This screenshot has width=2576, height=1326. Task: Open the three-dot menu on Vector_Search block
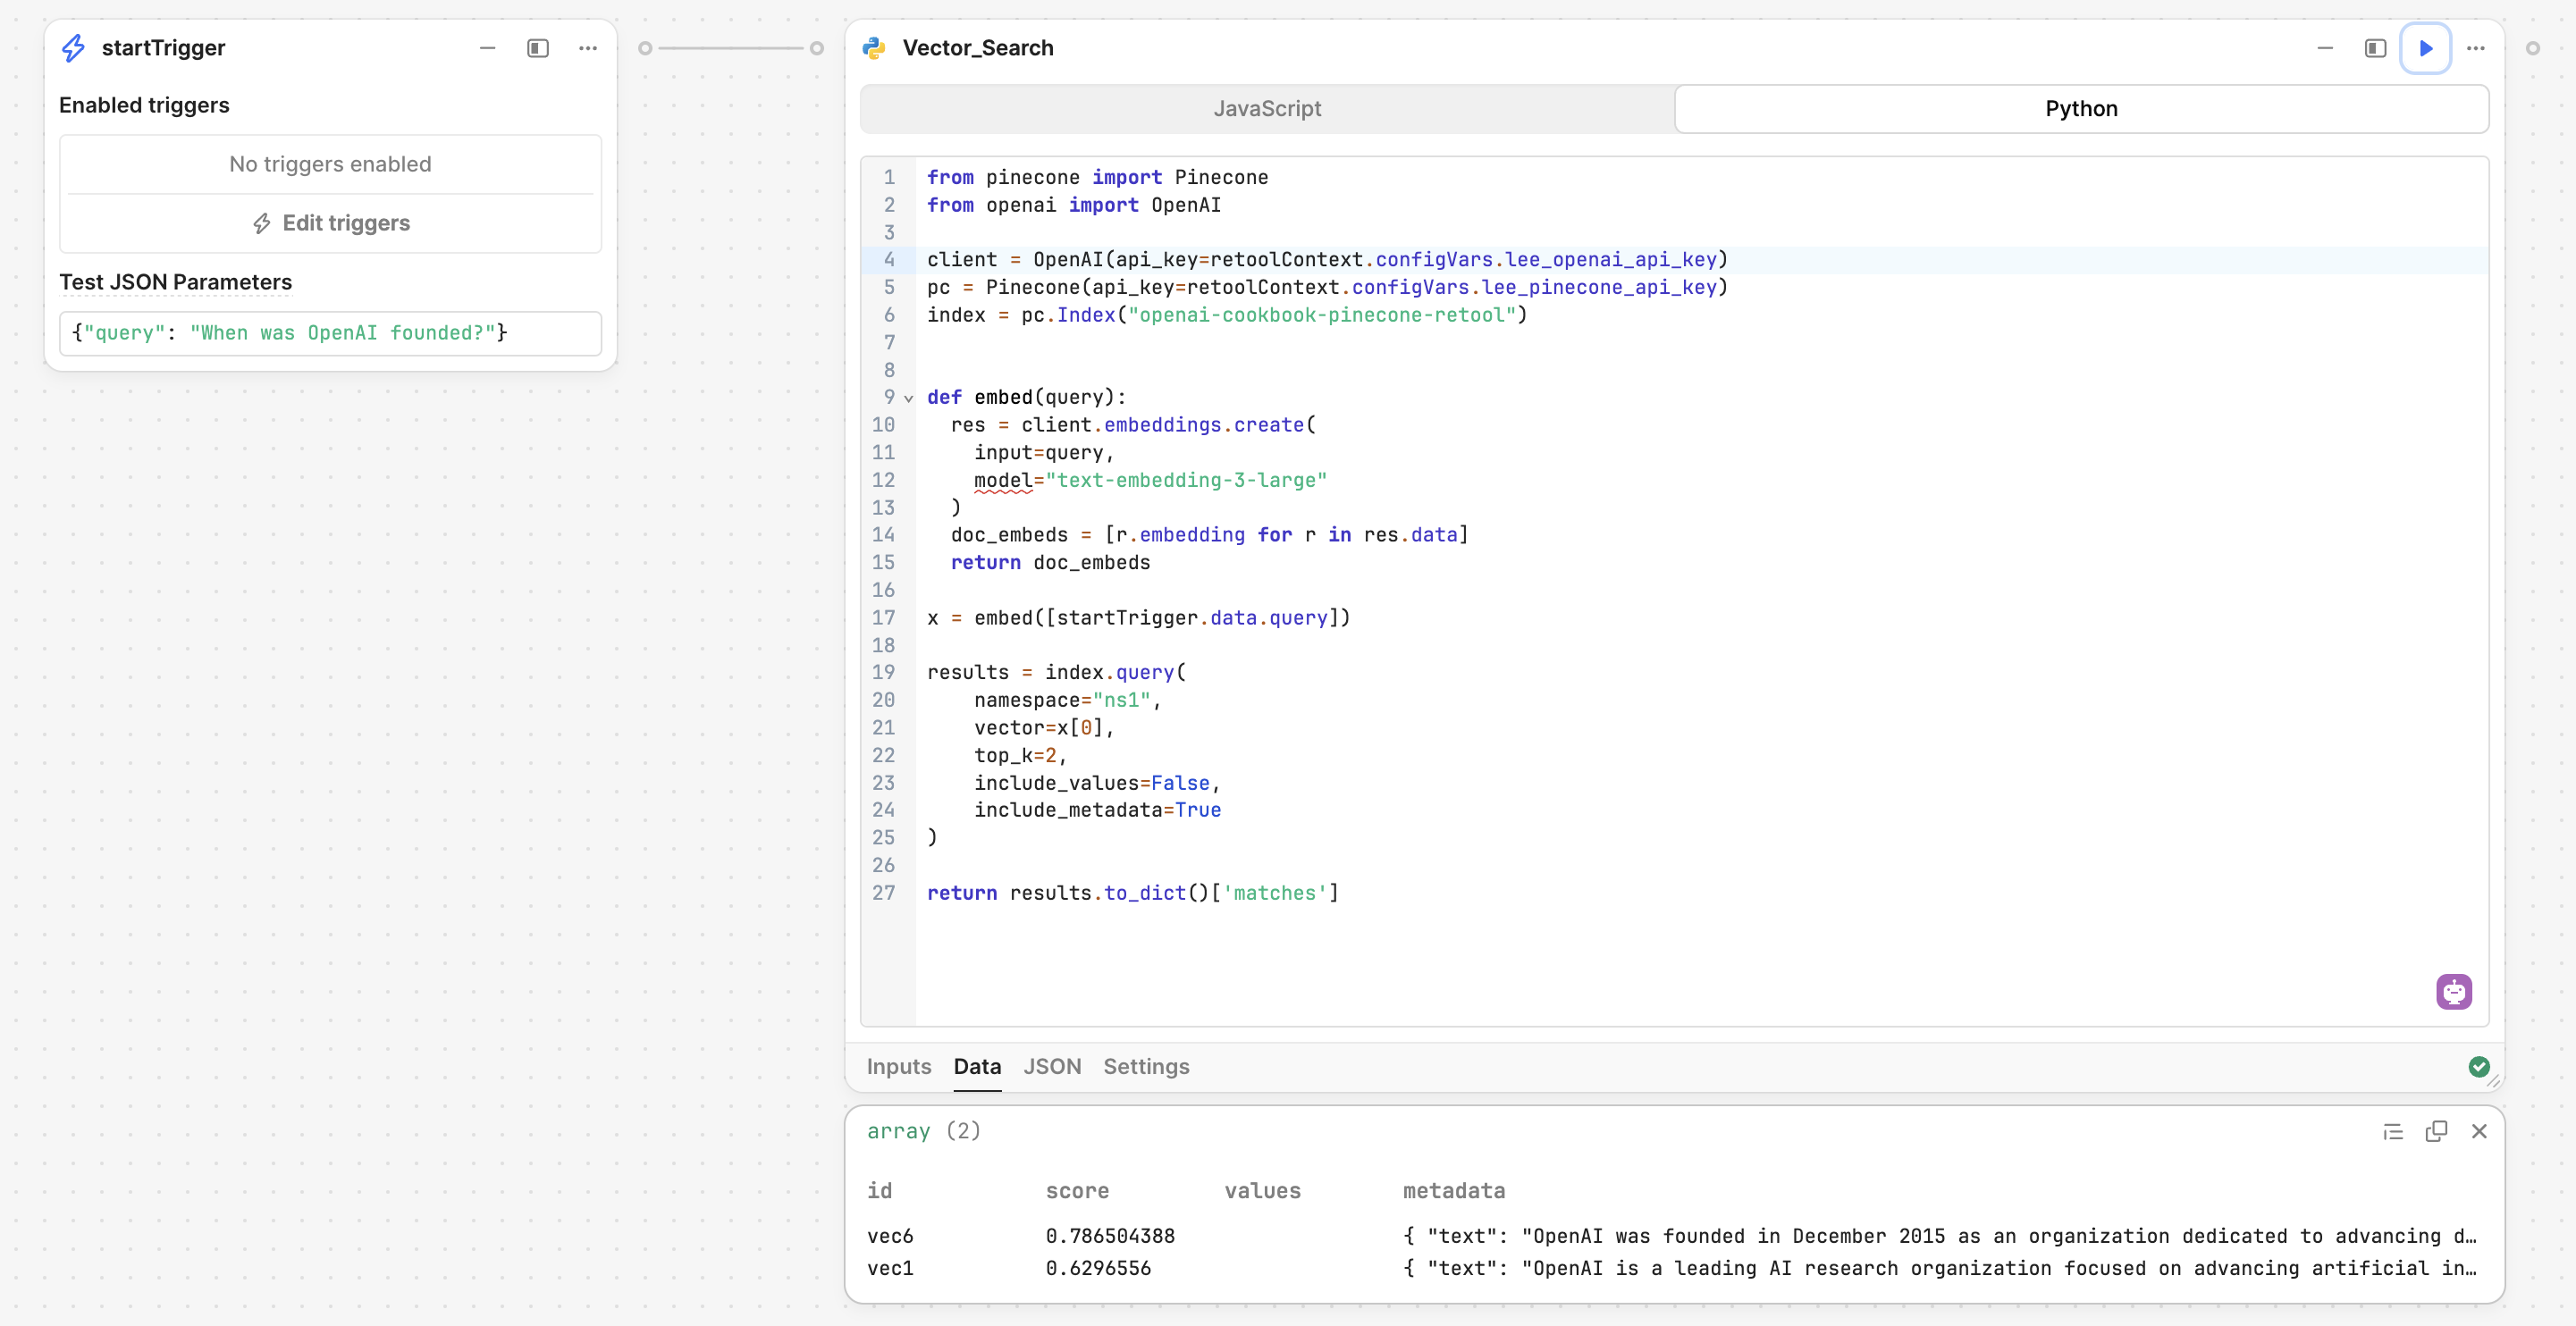tap(2476, 47)
